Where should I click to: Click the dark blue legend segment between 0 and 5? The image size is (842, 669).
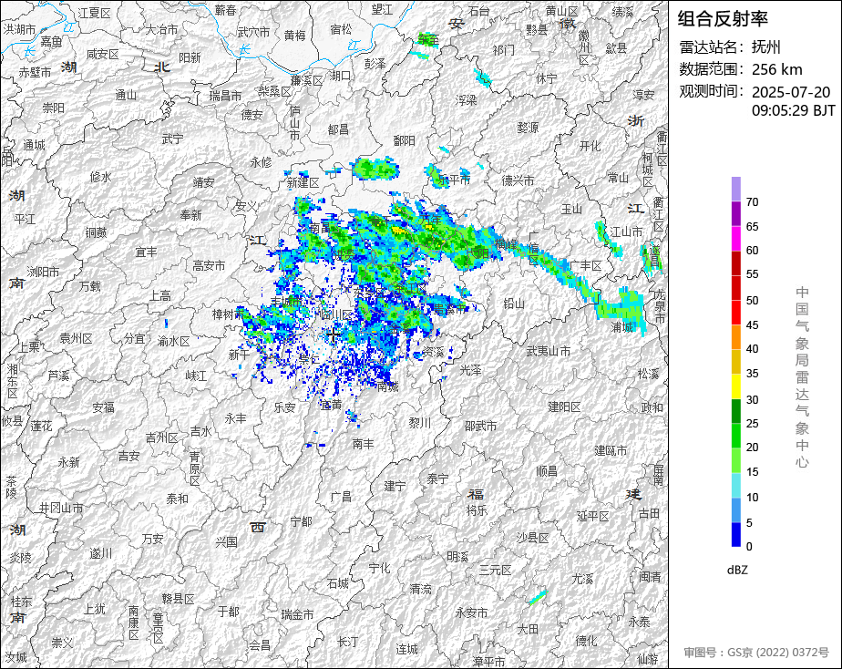click(x=735, y=534)
